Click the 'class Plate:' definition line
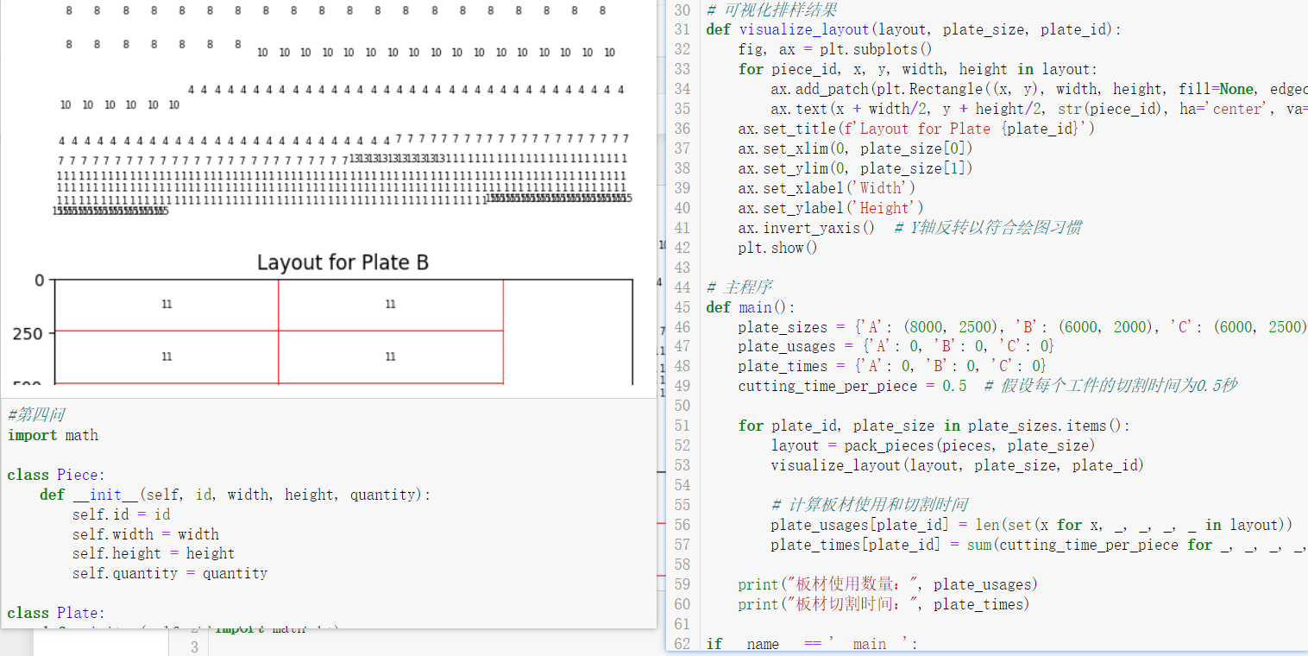Viewport: 1308px width, 656px height. coord(55,613)
